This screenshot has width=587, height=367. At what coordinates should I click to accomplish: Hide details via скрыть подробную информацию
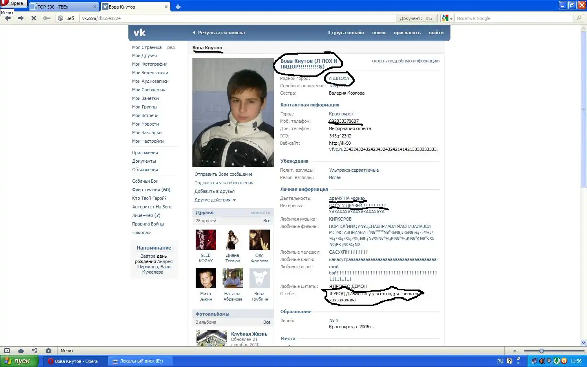pyautogui.click(x=405, y=61)
